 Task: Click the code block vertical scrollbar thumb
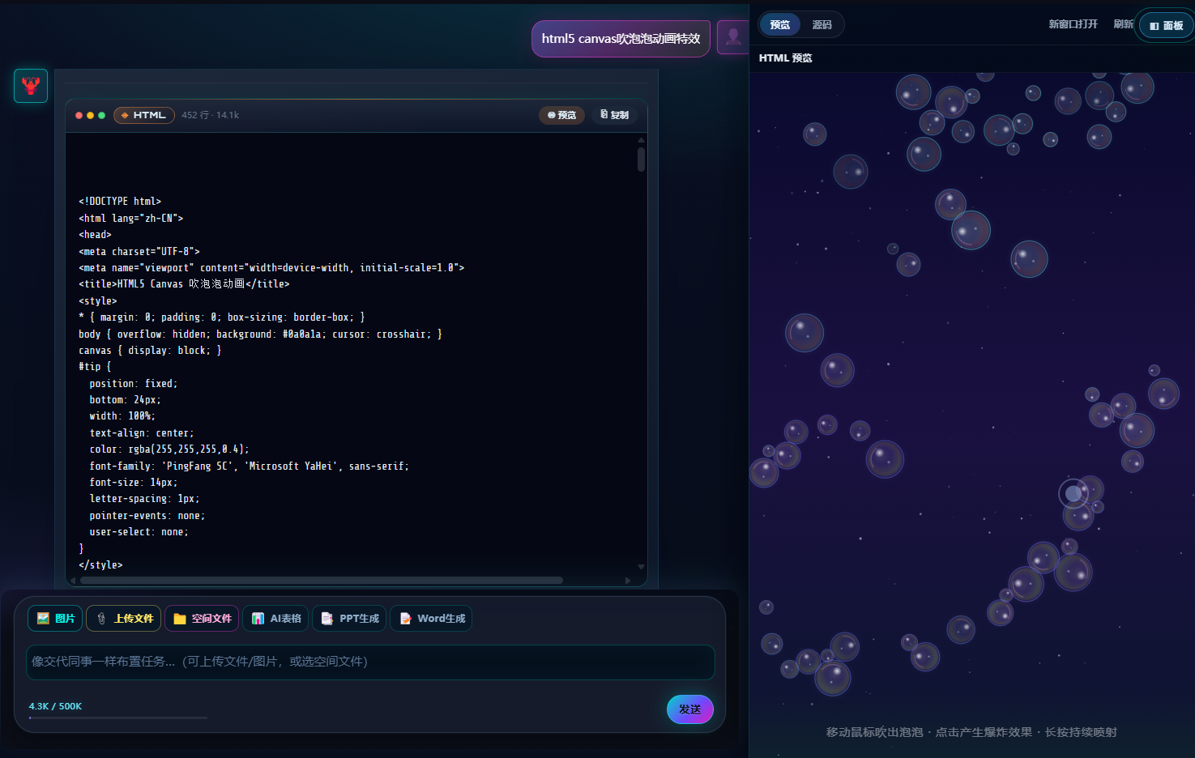pyautogui.click(x=641, y=160)
